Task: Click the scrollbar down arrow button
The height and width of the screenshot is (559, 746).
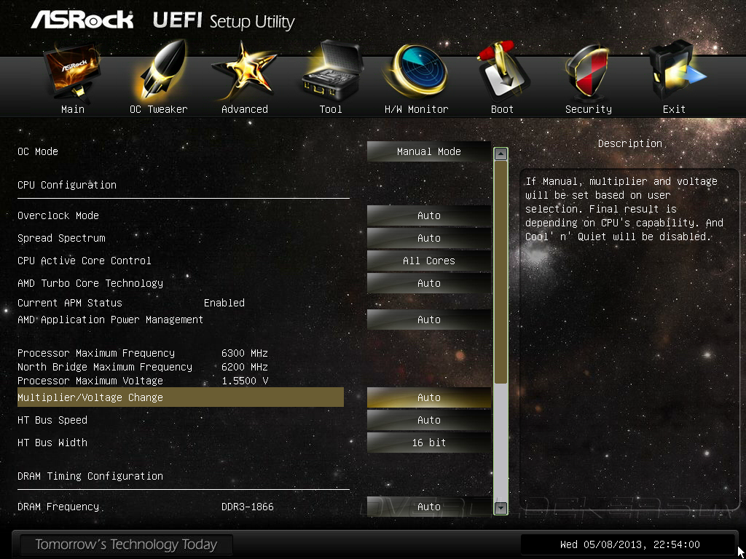Action: [x=500, y=508]
